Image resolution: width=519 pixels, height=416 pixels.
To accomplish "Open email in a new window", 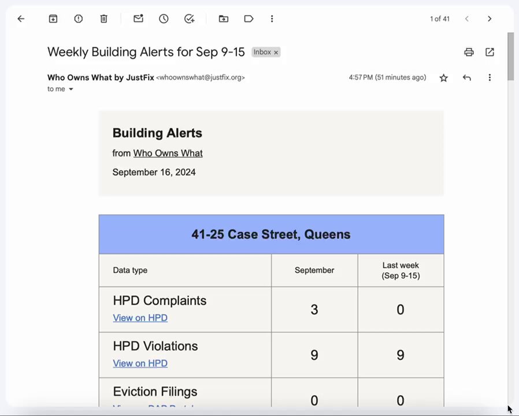I will point(490,52).
